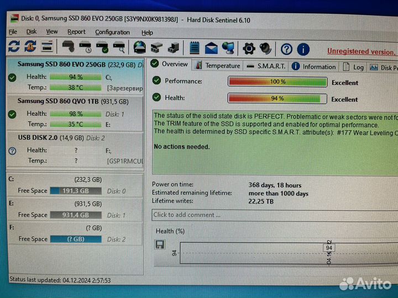This screenshot has height=298, width=398.
Task: Open the Report menu
Action: 76,32
